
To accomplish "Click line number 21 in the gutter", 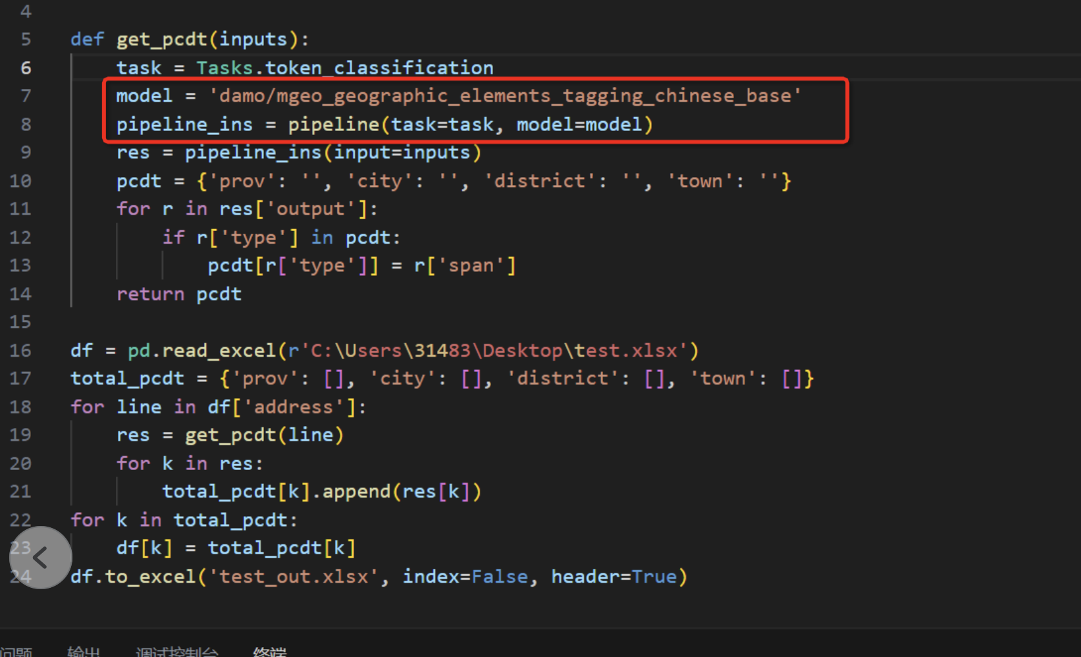I will pyautogui.click(x=20, y=492).
